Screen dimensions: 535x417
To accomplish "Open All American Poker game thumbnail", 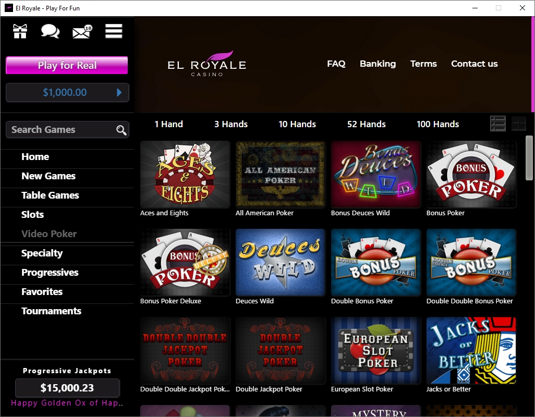I will coord(280,174).
